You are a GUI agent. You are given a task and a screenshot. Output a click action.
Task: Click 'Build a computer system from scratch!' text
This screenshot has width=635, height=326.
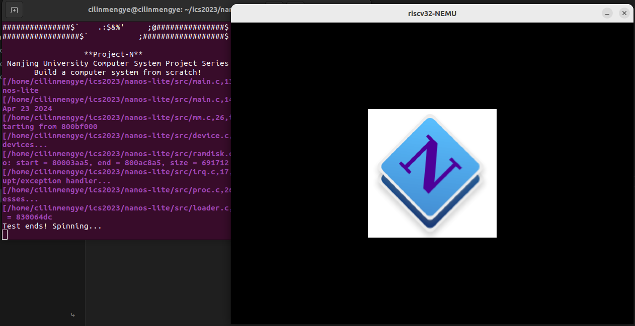(118, 72)
